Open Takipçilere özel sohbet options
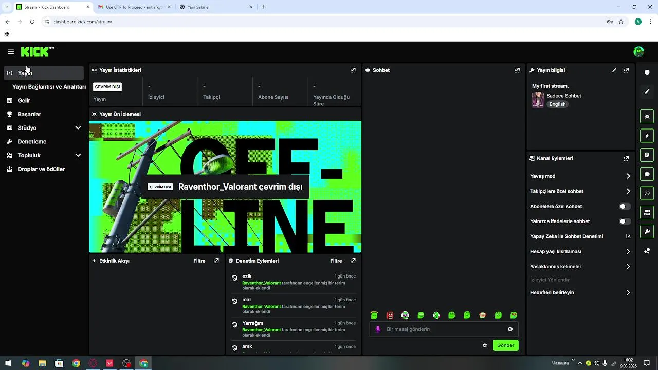Screen dimensions: 658x370 coord(580,191)
